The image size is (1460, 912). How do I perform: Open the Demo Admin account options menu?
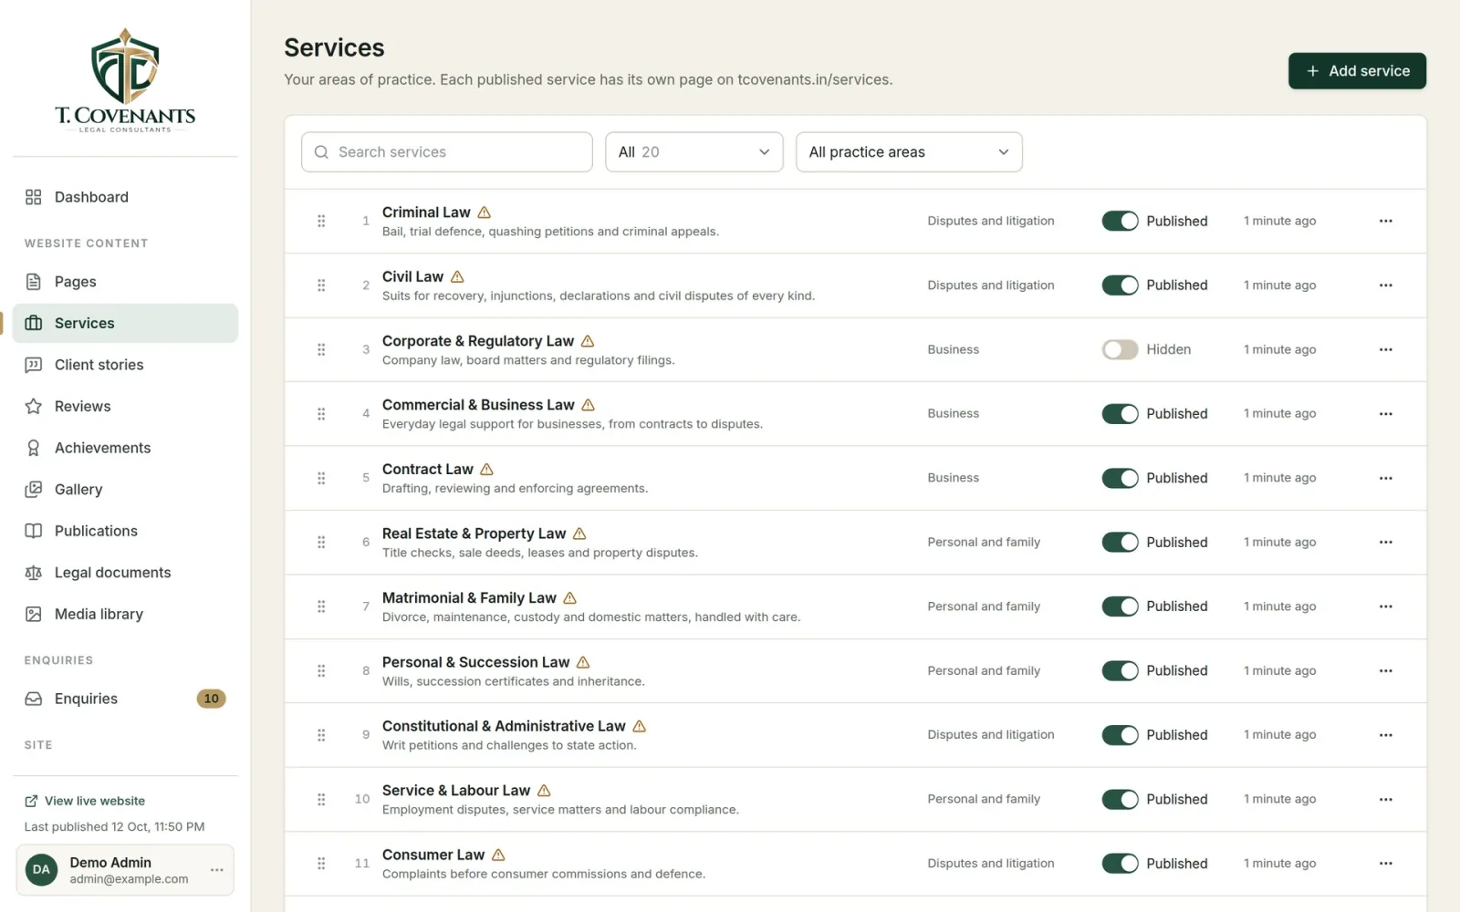[x=216, y=870]
